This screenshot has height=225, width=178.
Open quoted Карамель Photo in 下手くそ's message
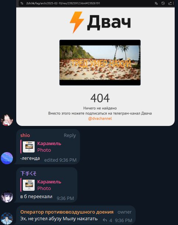(41, 185)
